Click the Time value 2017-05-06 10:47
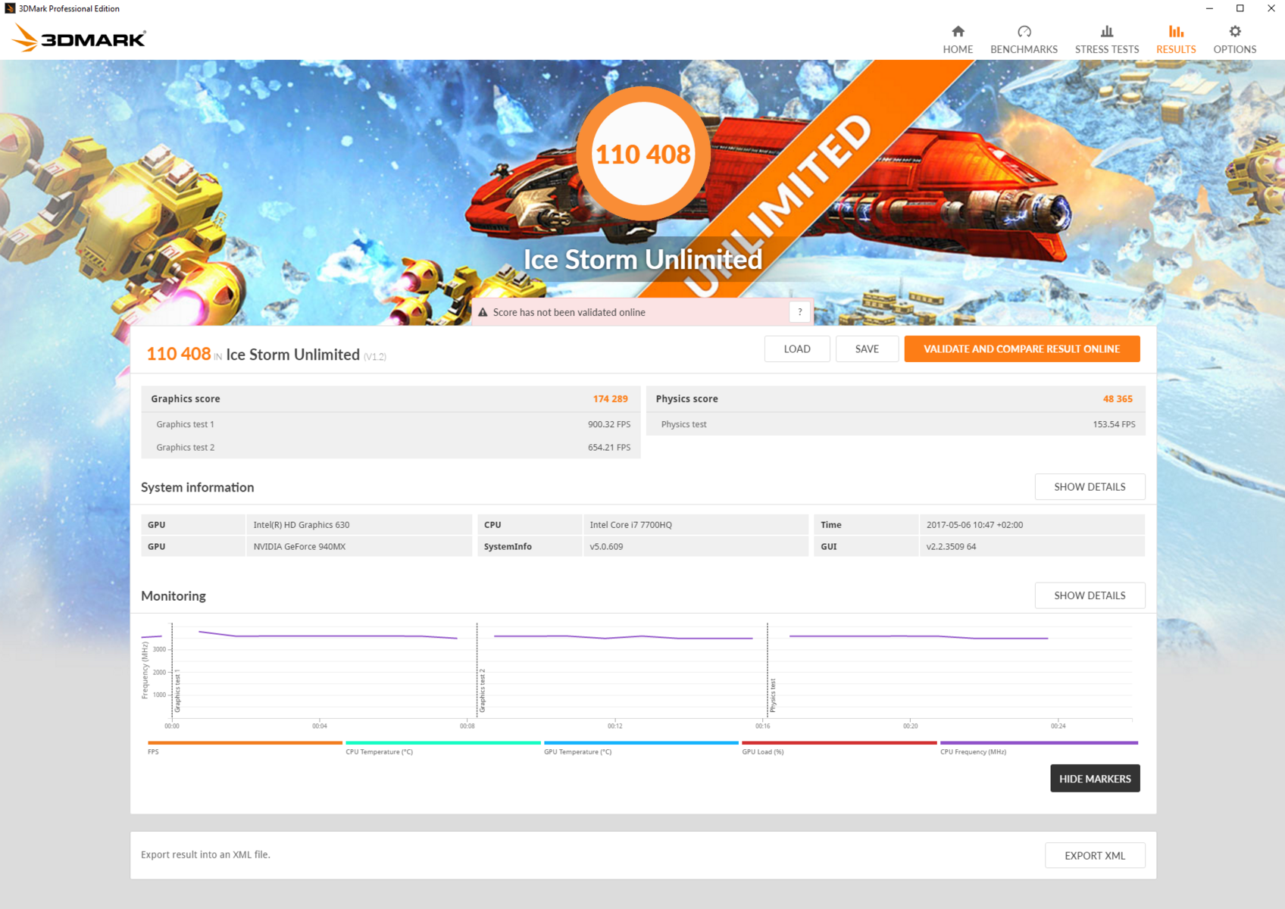 pyautogui.click(x=974, y=525)
